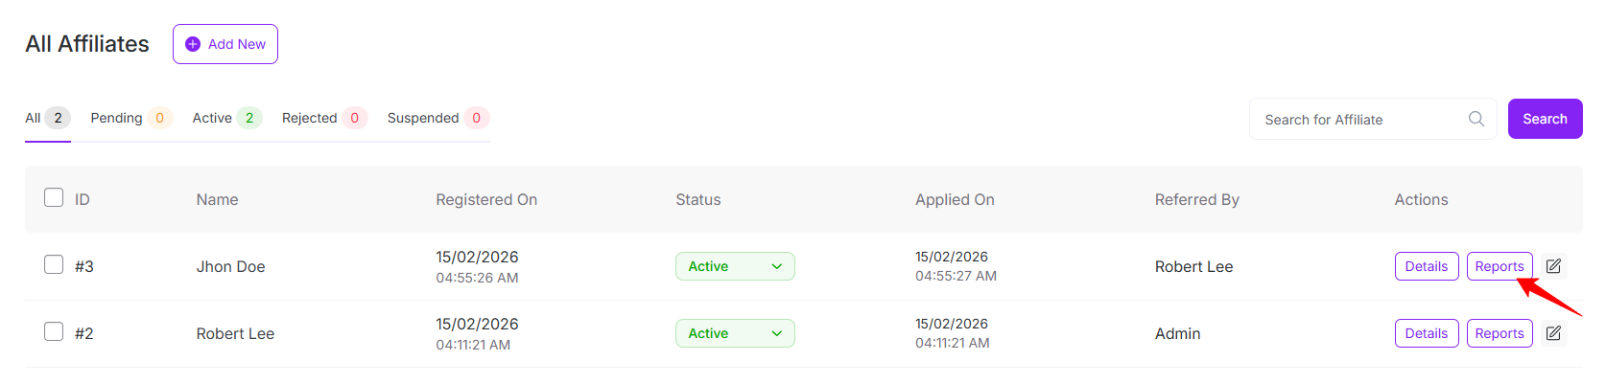1606x384 pixels.
Task: Click the edit icon for Robert Lee
Action: tap(1553, 333)
